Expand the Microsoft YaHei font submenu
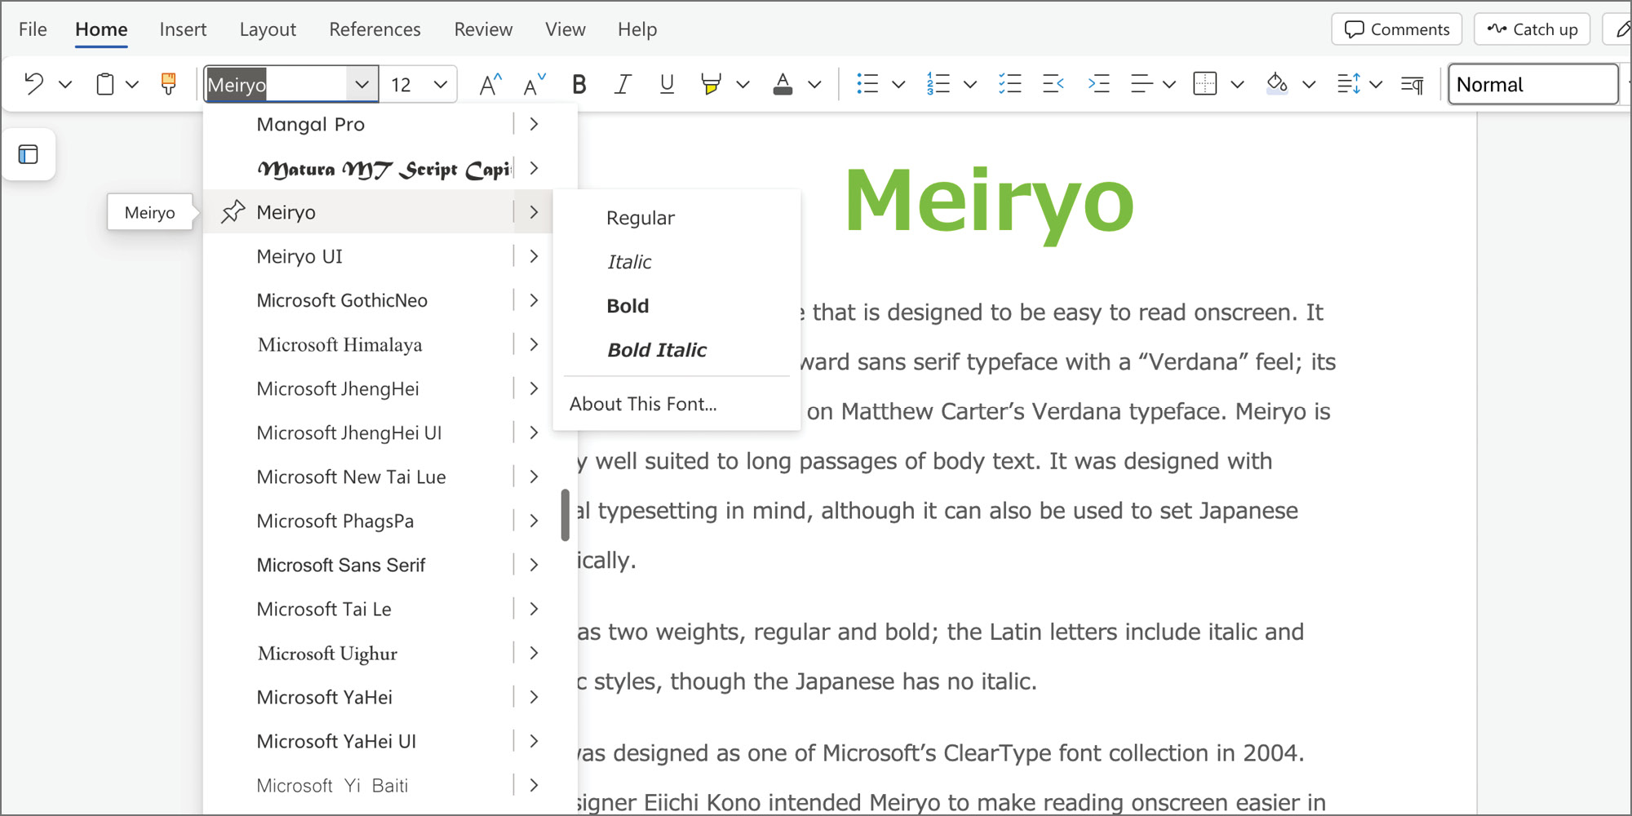Image resolution: width=1632 pixels, height=816 pixels. [534, 697]
